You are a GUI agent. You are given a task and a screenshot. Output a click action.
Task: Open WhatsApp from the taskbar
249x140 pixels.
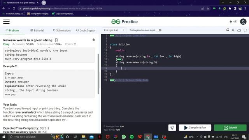click(124, 136)
